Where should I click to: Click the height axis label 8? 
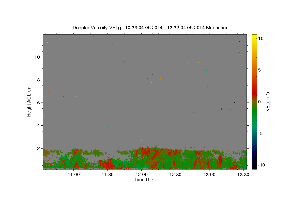pos(39,80)
